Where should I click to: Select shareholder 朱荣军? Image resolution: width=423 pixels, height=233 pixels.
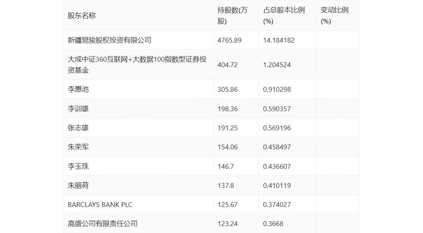[x=78, y=147]
